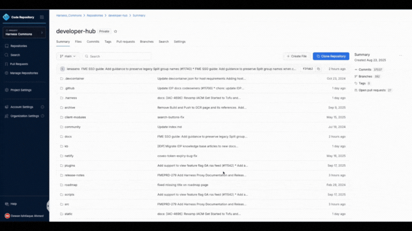Open the Summary panel three-dot menu

coord(400,55)
